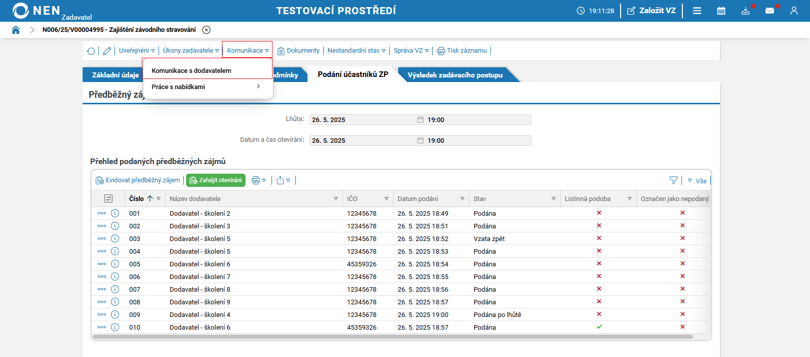Show info for row 004

coord(115,251)
